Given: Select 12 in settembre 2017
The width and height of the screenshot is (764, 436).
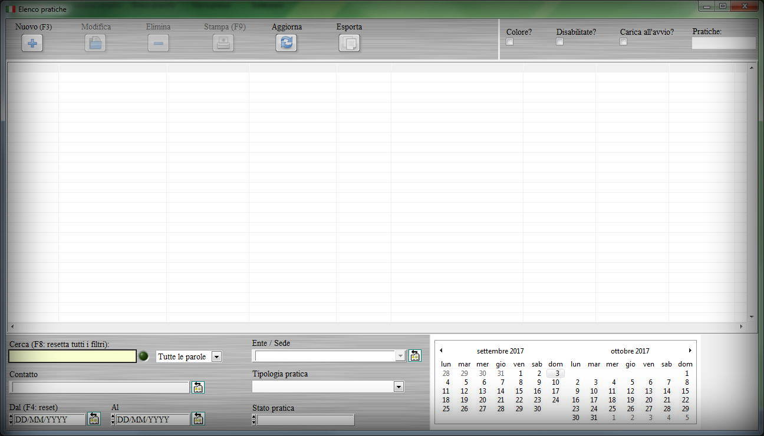Looking at the screenshot, I should (464, 391).
